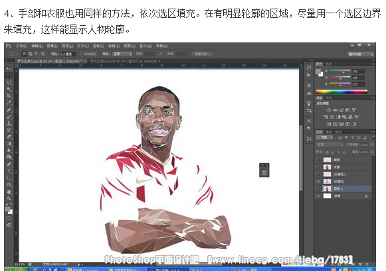
Task: Select the Magic Wand tool
Action: [x=9, y=89]
